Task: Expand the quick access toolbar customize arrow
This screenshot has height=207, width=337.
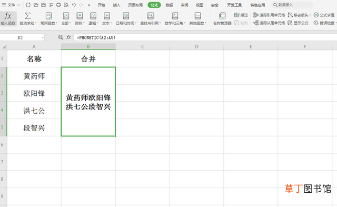Action: click(x=89, y=5)
